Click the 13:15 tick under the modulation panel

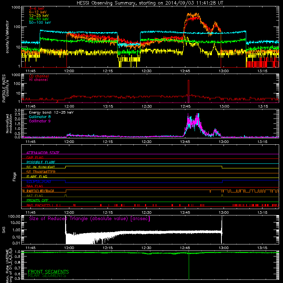point(262,142)
